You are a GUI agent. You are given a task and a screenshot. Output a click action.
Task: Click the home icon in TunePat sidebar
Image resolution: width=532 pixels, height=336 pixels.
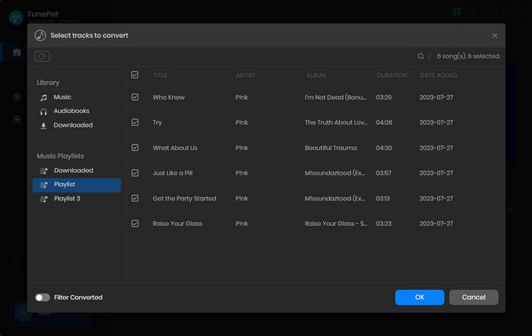pos(17,52)
